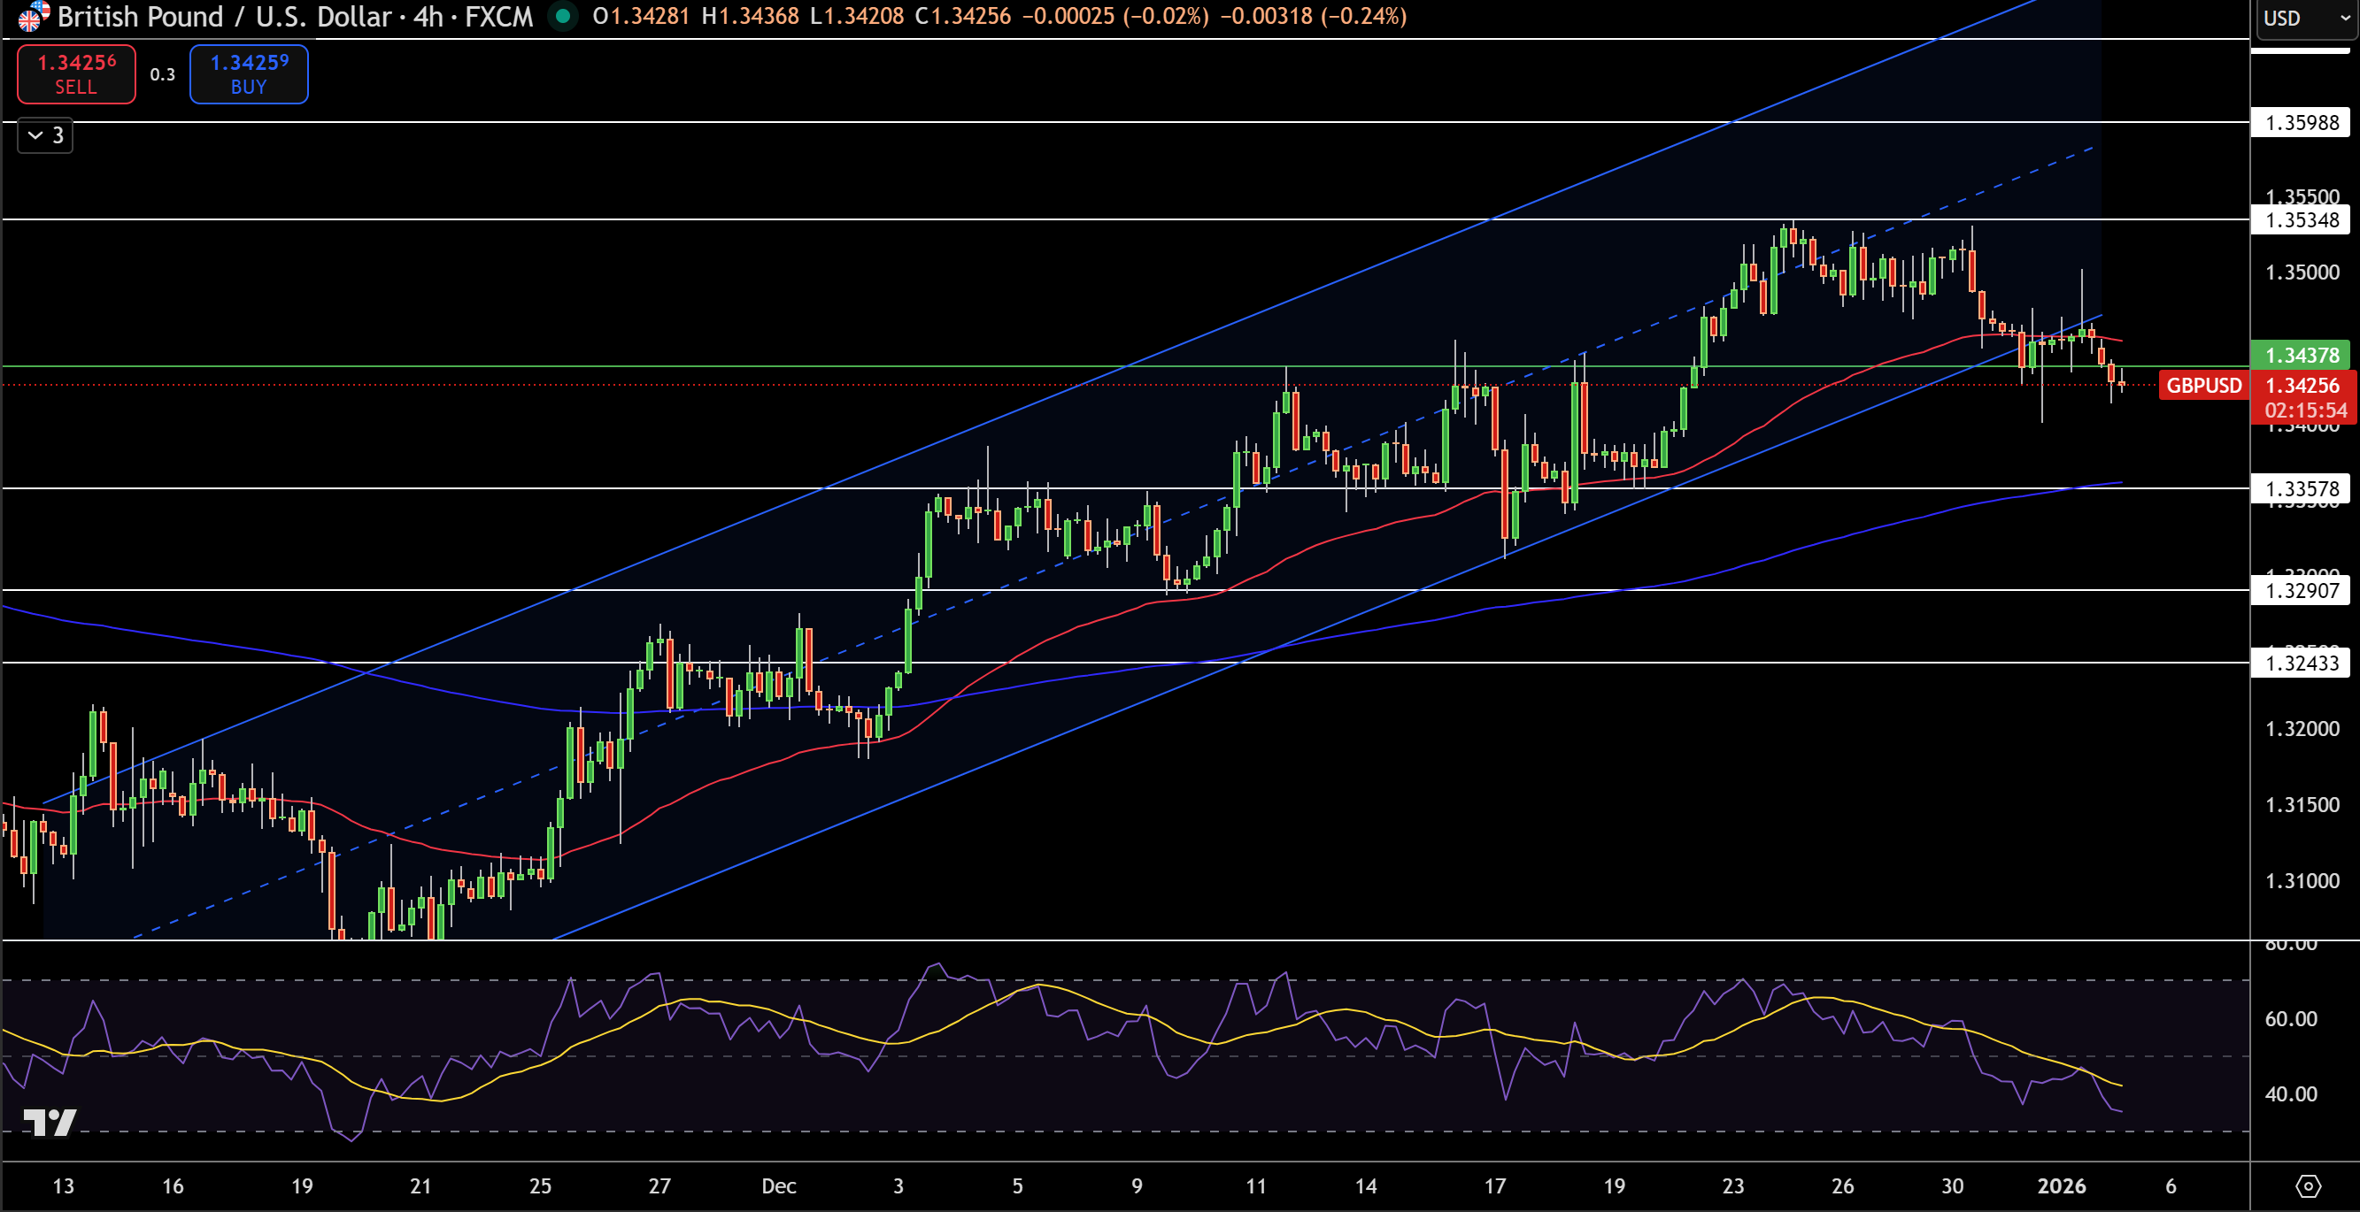
Task: Click the BUY 1.34259 button
Action: [x=250, y=74]
